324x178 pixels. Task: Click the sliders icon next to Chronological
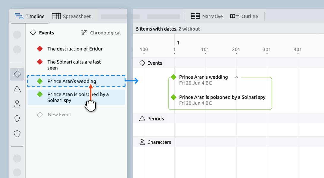84,32
